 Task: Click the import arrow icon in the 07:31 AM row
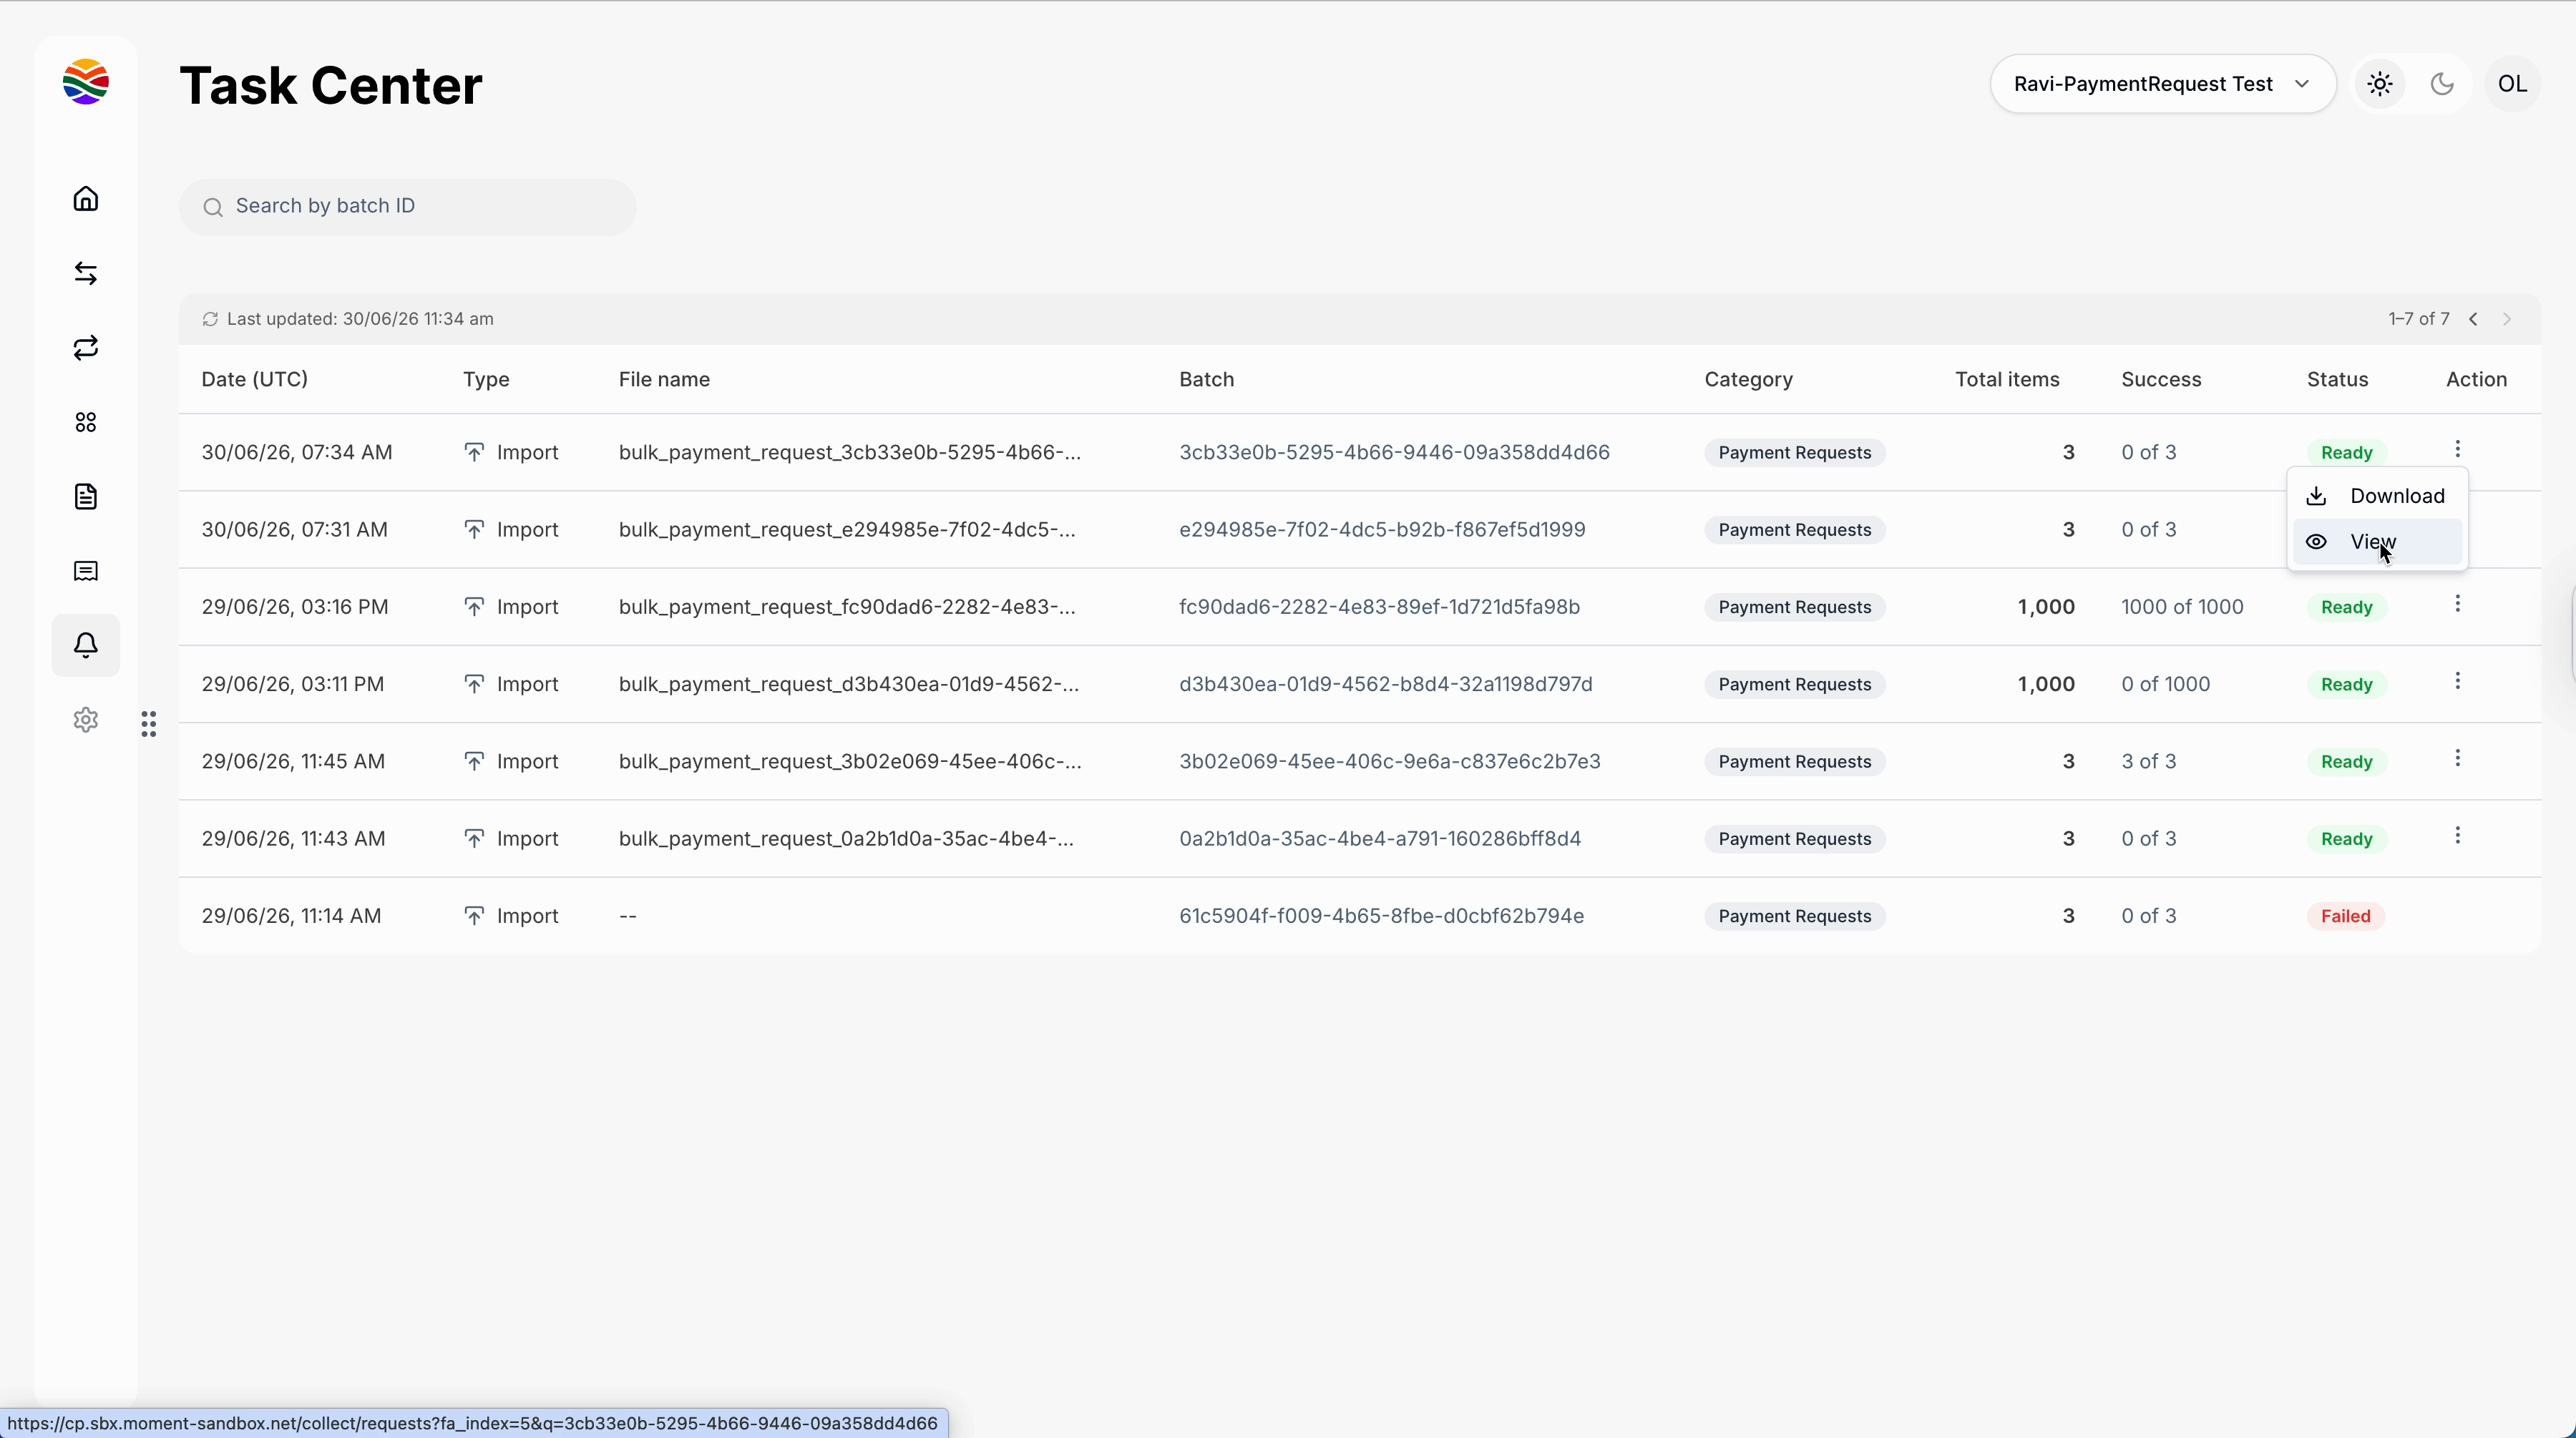point(474,529)
